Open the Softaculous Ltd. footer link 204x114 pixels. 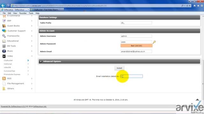pyautogui.click(x=40, y=106)
